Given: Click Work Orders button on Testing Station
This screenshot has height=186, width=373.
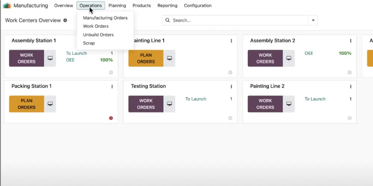Looking at the screenshot, I should coord(146,104).
